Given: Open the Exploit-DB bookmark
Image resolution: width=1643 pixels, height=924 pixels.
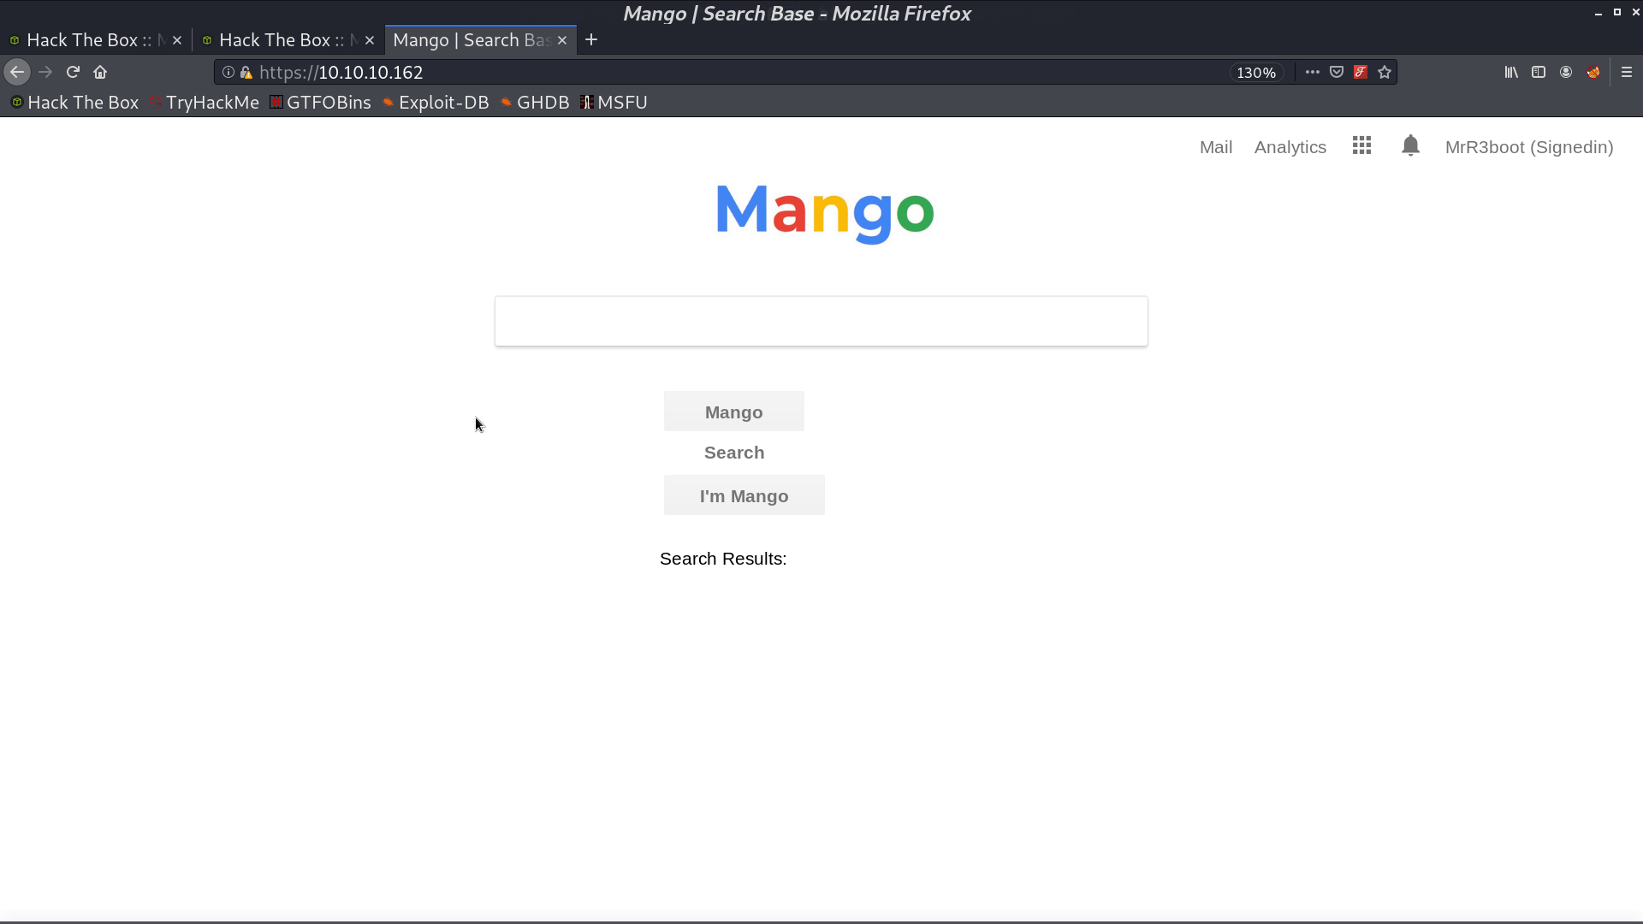Looking at the screenshot, I should [436, 103].
